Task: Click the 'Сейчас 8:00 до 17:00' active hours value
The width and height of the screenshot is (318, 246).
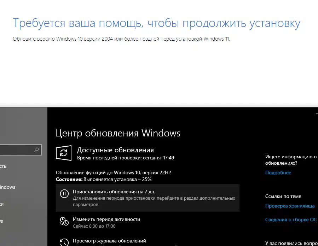Action: click(94, 226)
